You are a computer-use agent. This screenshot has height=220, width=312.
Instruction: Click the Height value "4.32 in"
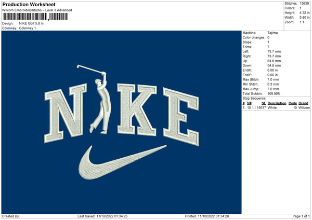(x=304, y=12)
